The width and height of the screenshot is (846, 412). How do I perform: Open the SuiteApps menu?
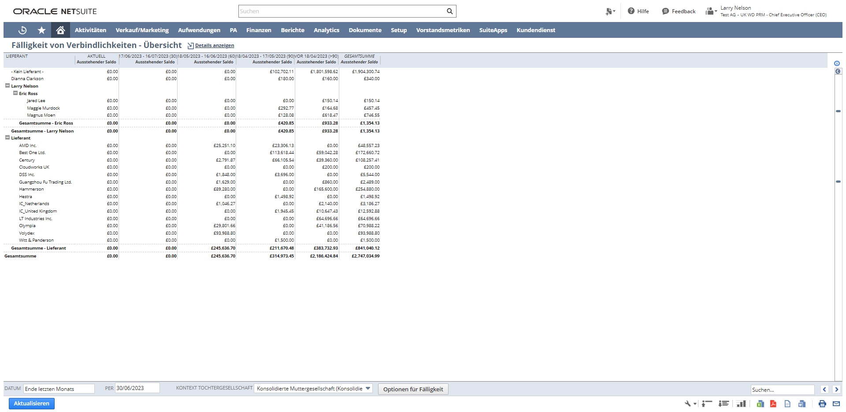pyautogui.click(x=493, y=30)
